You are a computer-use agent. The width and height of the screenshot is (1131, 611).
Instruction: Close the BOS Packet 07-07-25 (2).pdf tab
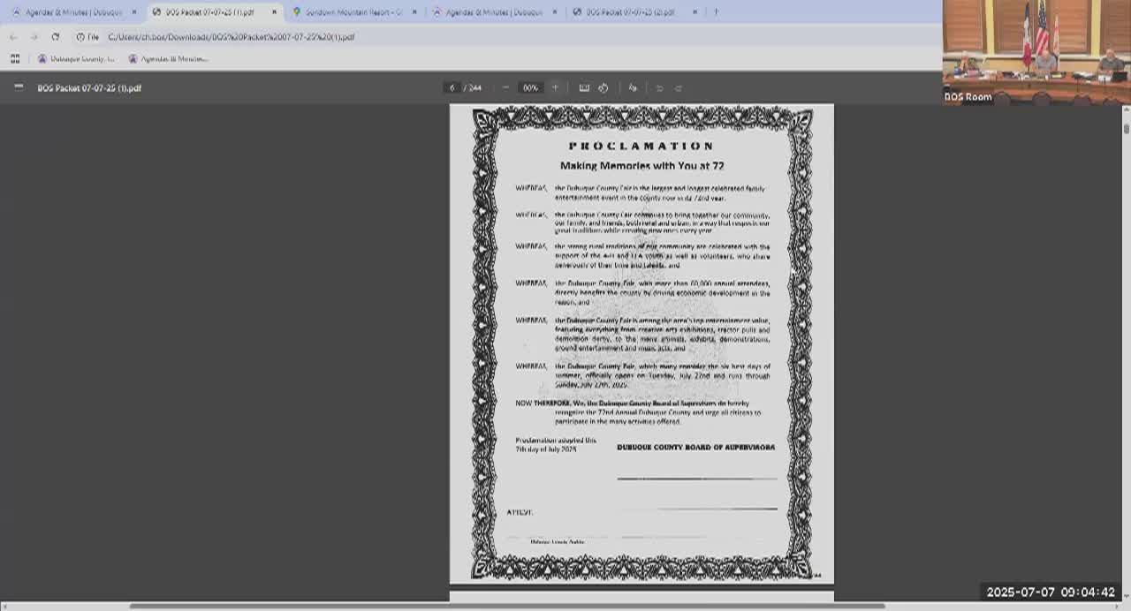[x=695, y=12]
